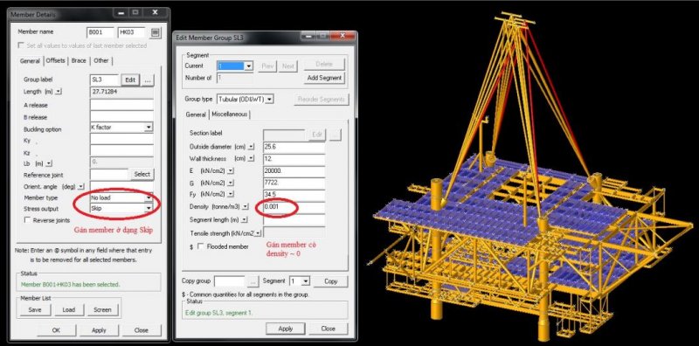Click Select next to Reference joint
Viewport: 699px width, 346px height.
(x=142, y=175)
